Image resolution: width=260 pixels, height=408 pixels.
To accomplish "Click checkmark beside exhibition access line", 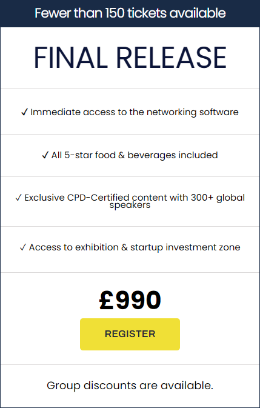I will click(x=23, y=247).
